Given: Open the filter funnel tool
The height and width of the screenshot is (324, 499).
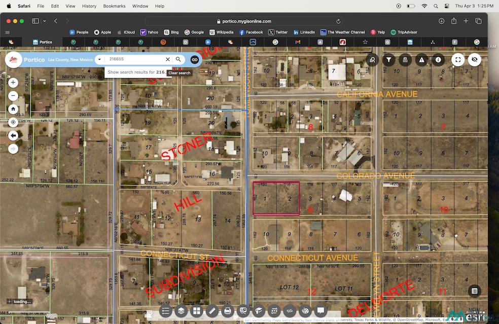Looking at the screenshot, I should click(x=388, y=59).
